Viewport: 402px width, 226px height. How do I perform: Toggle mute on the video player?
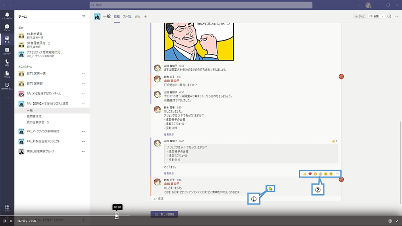pyautogui.click(x=11, y=221)
